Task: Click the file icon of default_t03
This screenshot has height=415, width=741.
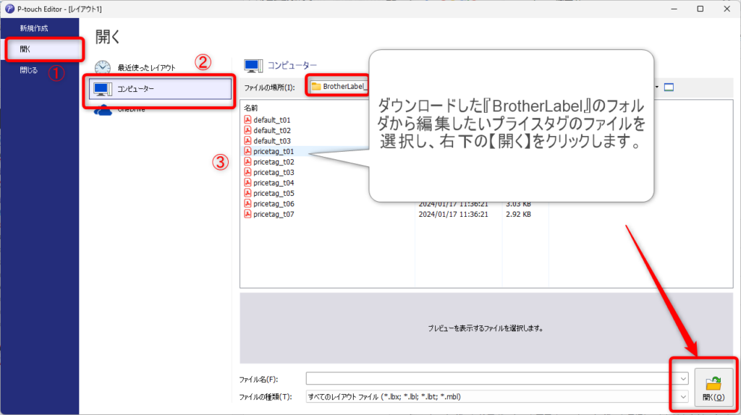Action: (x=247, y=141)
